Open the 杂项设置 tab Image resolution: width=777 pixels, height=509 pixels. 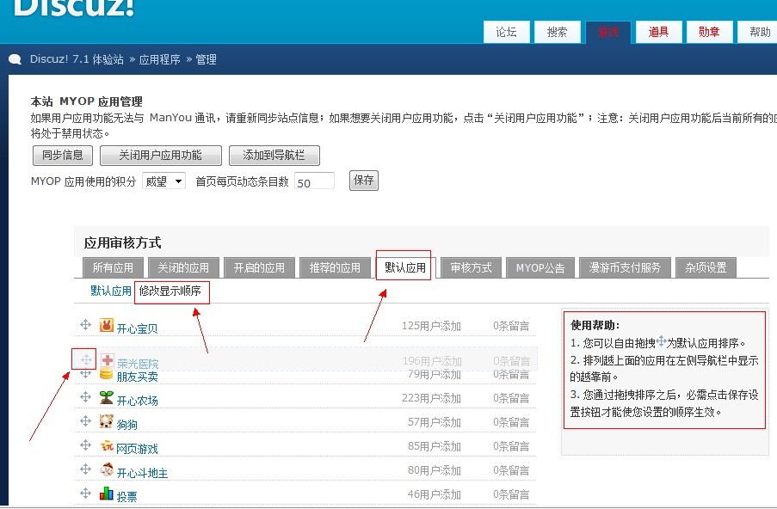[x=706, y=268]
